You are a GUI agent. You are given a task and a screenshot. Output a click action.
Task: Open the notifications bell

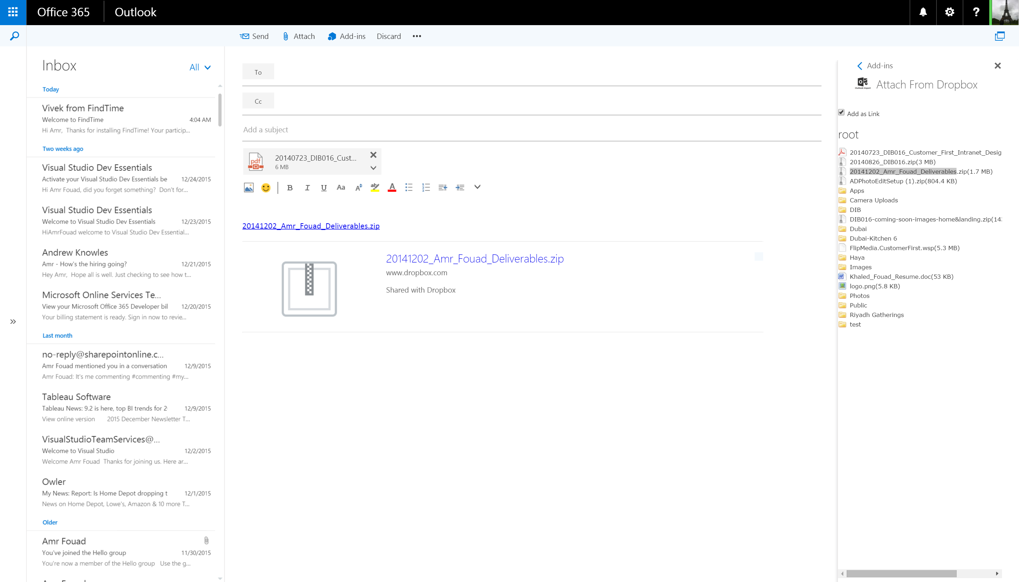(923, 12)
